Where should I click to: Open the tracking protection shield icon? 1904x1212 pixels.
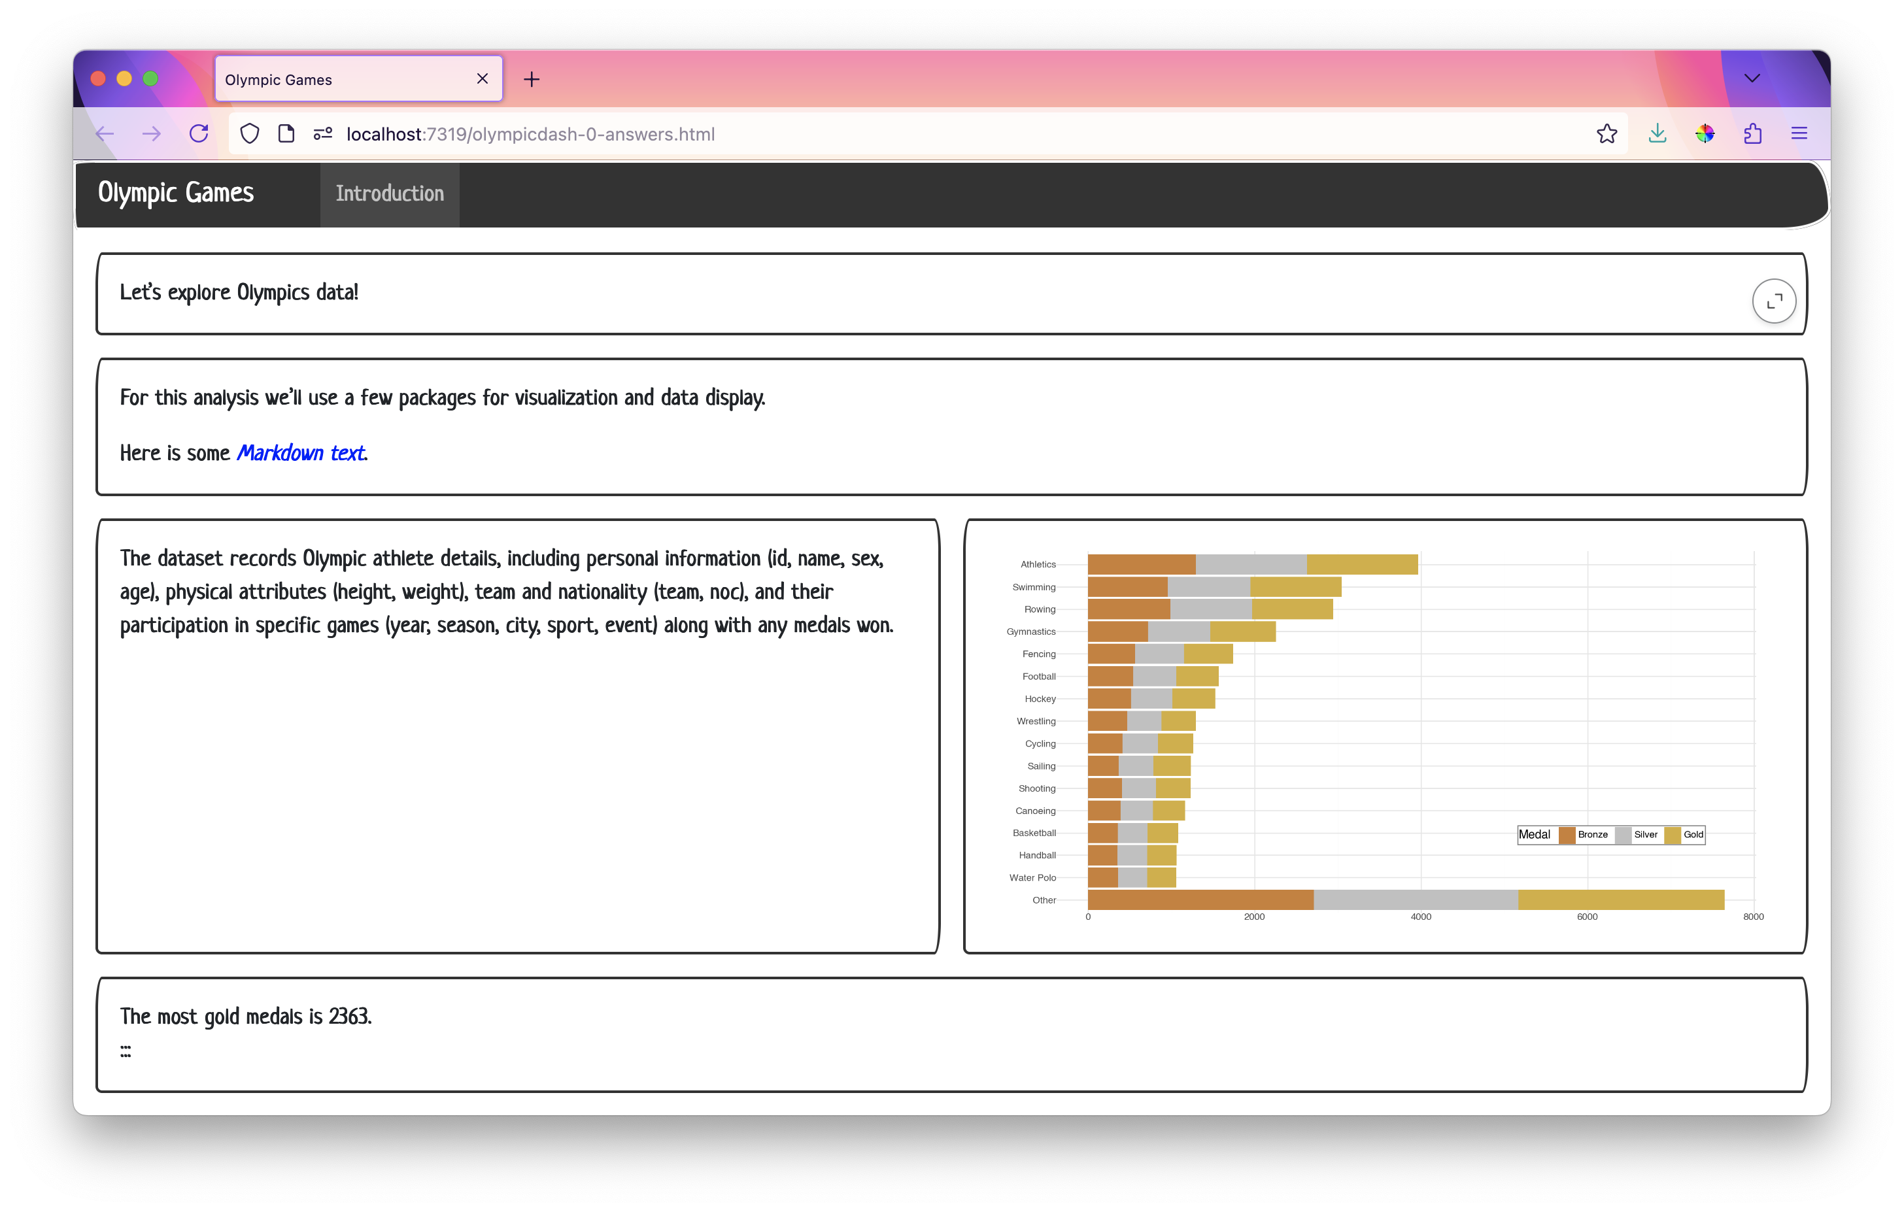[249, 133]
